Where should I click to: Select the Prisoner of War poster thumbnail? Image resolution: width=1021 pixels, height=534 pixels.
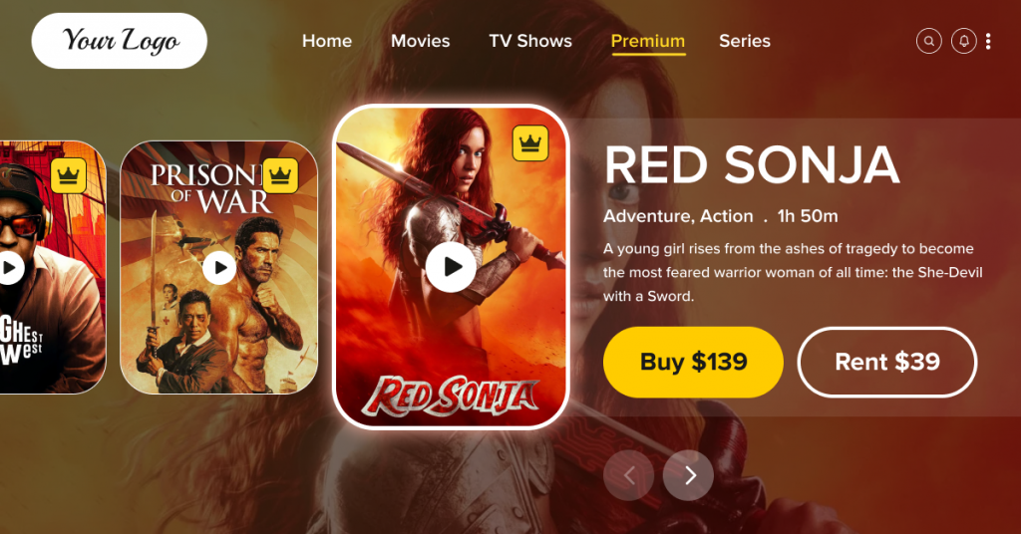click(x=218, y=267)
